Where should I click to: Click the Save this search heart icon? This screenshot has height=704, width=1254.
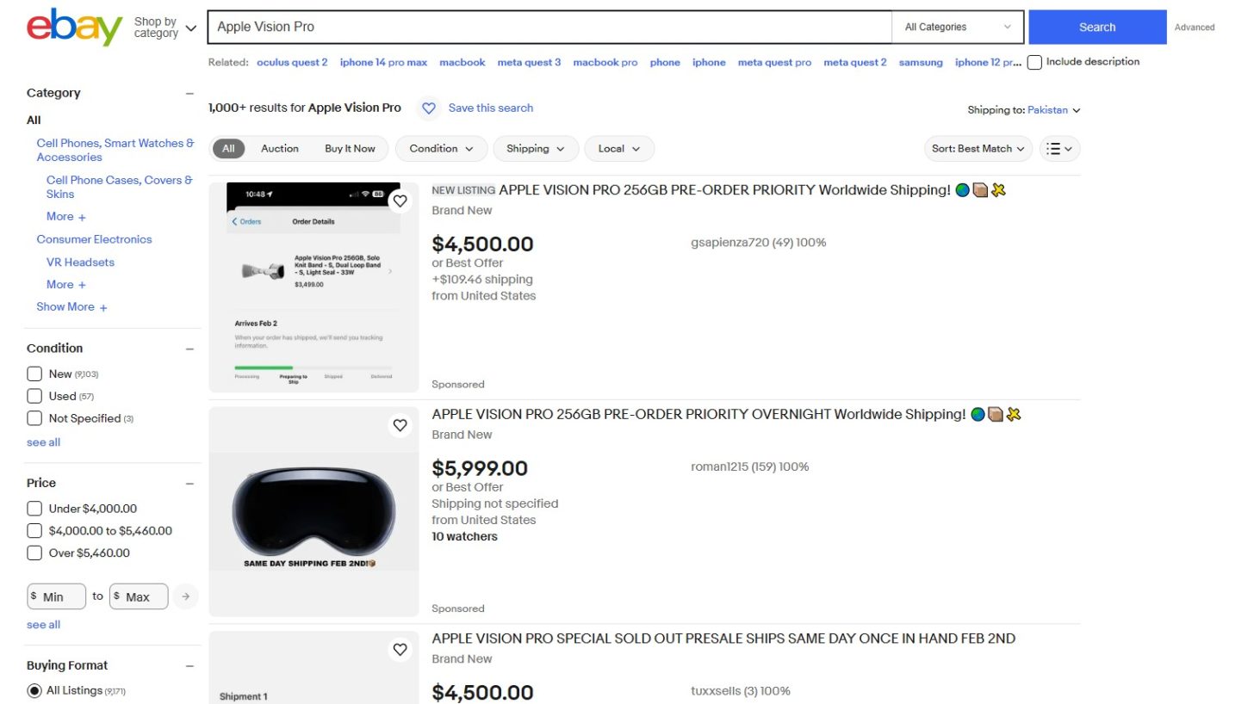[x=429, y=108]
